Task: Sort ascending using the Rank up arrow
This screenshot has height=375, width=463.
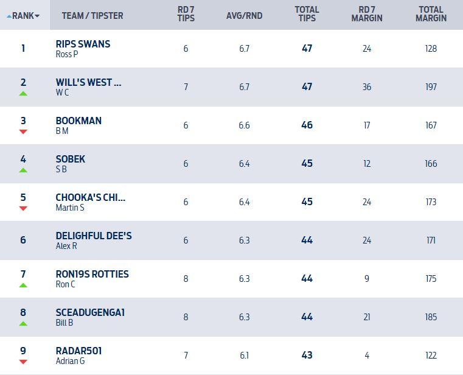Action: click(x=9, y=16)
